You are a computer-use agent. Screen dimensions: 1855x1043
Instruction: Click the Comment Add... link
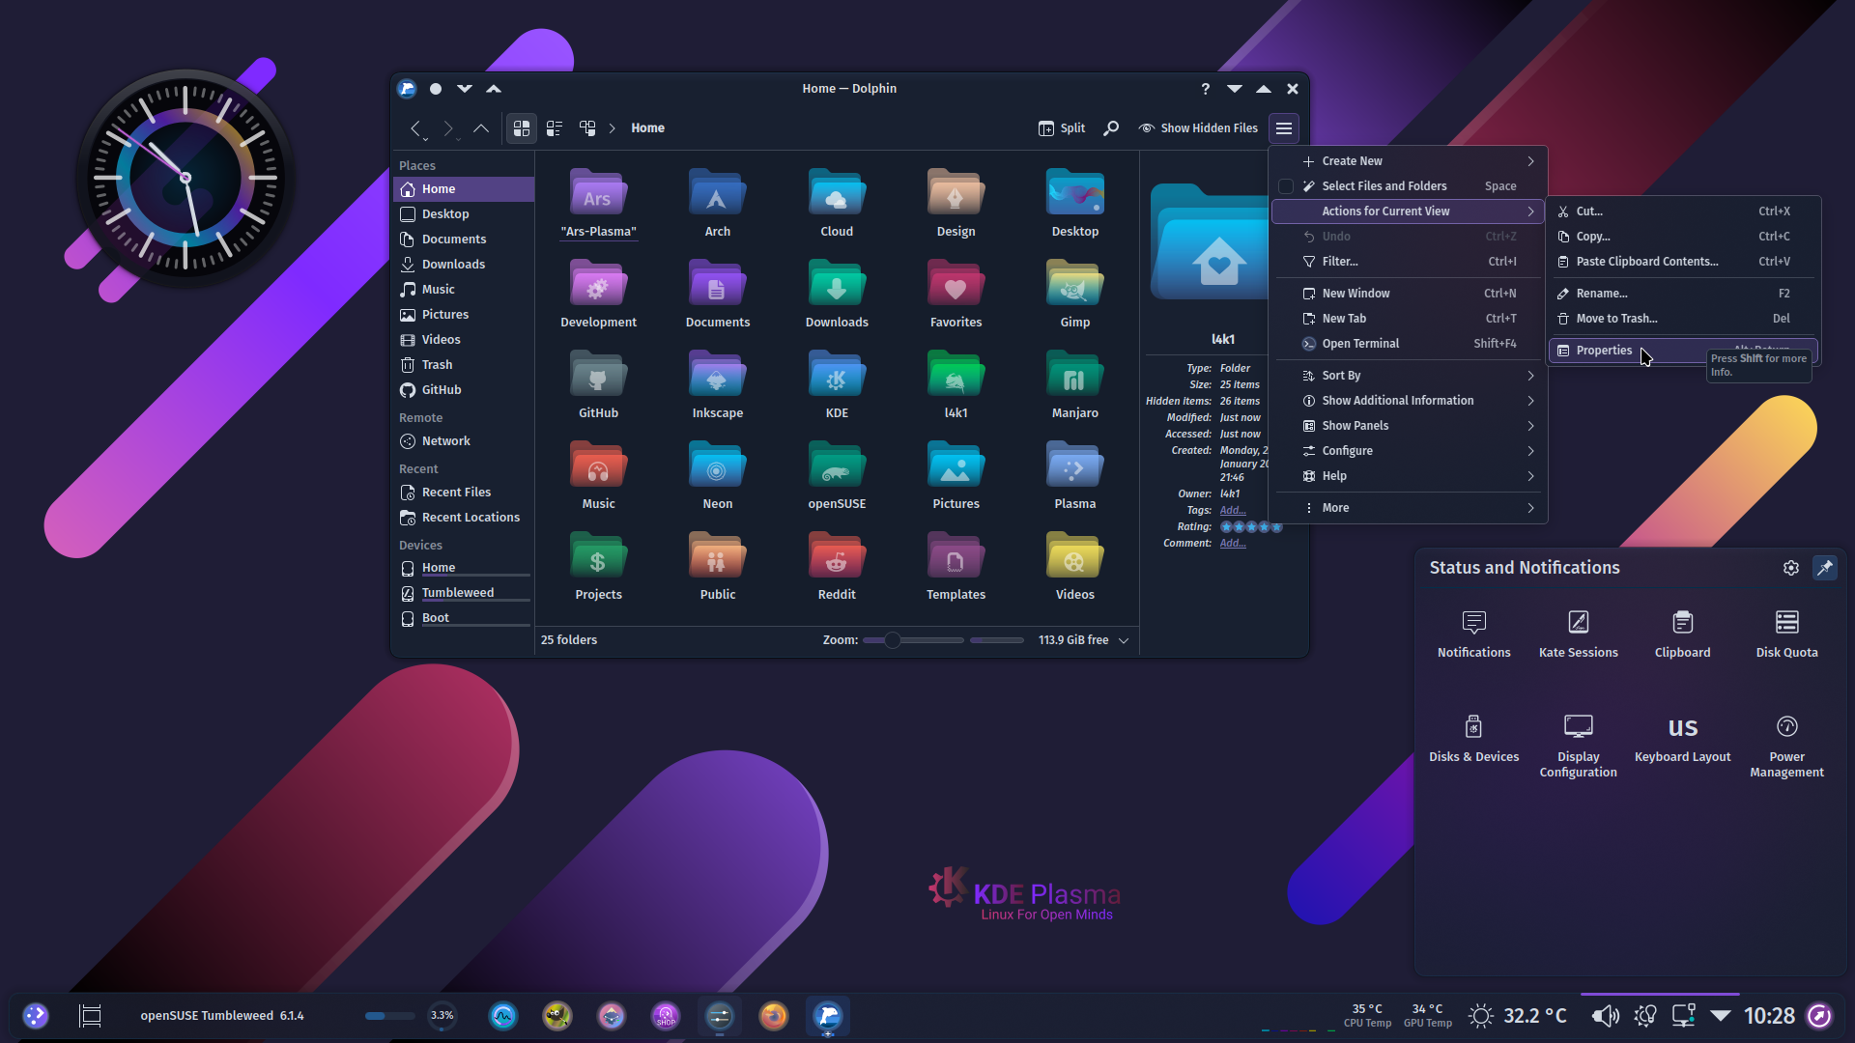(x=1233, y=543)
